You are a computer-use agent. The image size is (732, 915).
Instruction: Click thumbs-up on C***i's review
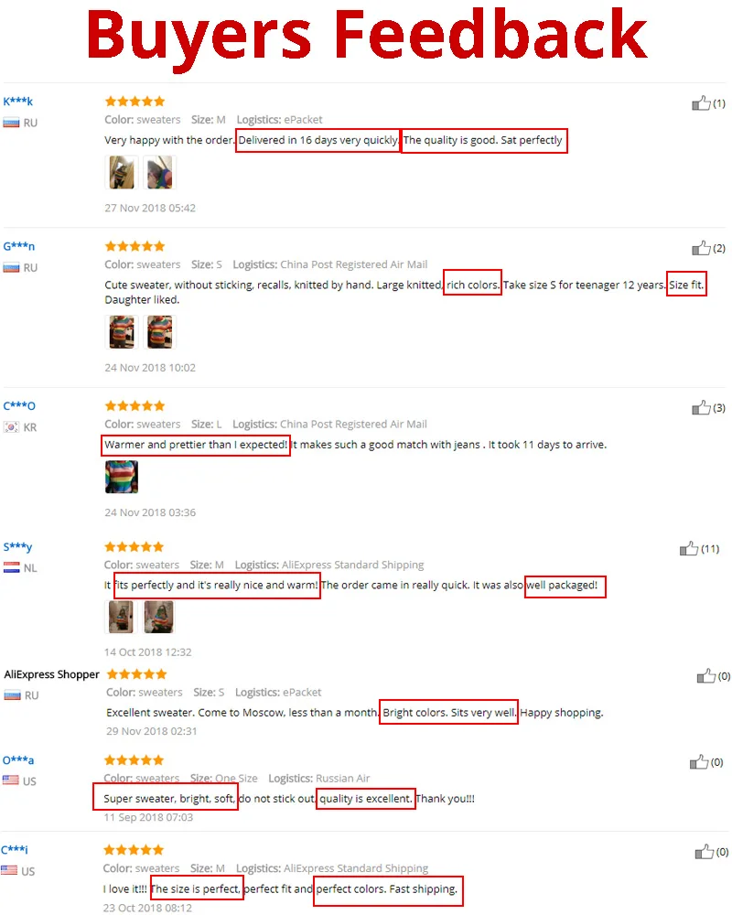(705, 852)
